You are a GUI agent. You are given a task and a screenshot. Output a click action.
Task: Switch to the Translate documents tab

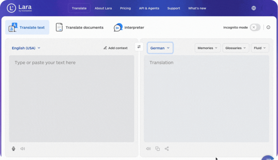(x=80, y=27)
